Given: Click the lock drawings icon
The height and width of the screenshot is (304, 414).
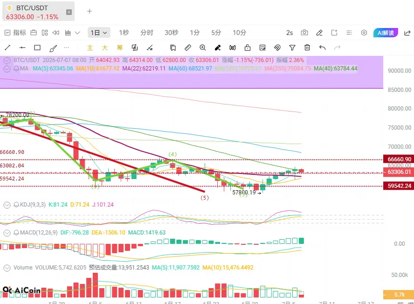Looking at the screenshot, I should point(248,48).
